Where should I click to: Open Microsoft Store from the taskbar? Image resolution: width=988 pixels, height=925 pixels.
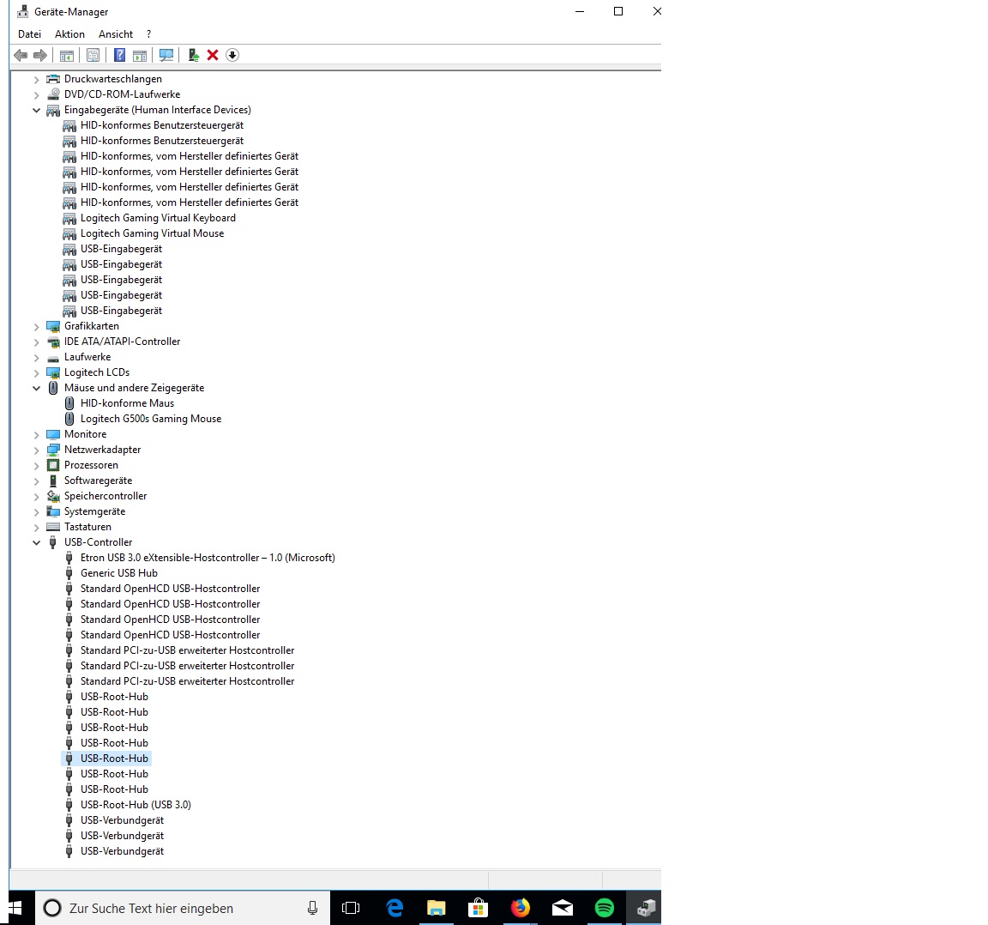(479, 908)
